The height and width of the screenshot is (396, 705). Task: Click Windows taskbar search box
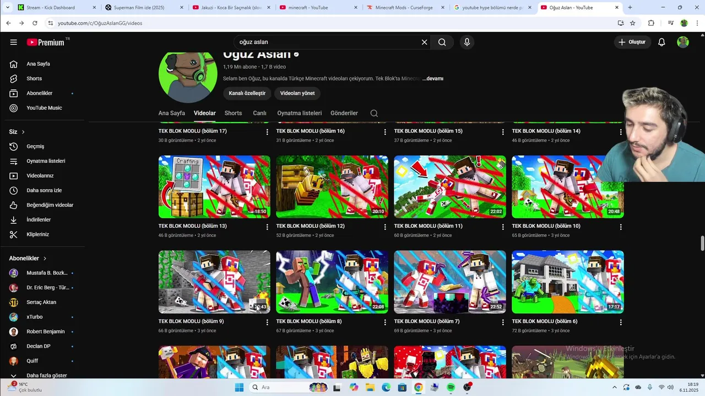289,387
